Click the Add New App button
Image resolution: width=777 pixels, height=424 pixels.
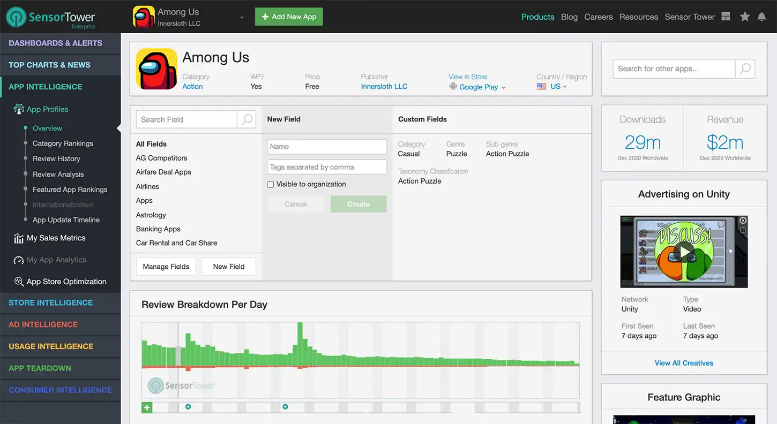289,17
